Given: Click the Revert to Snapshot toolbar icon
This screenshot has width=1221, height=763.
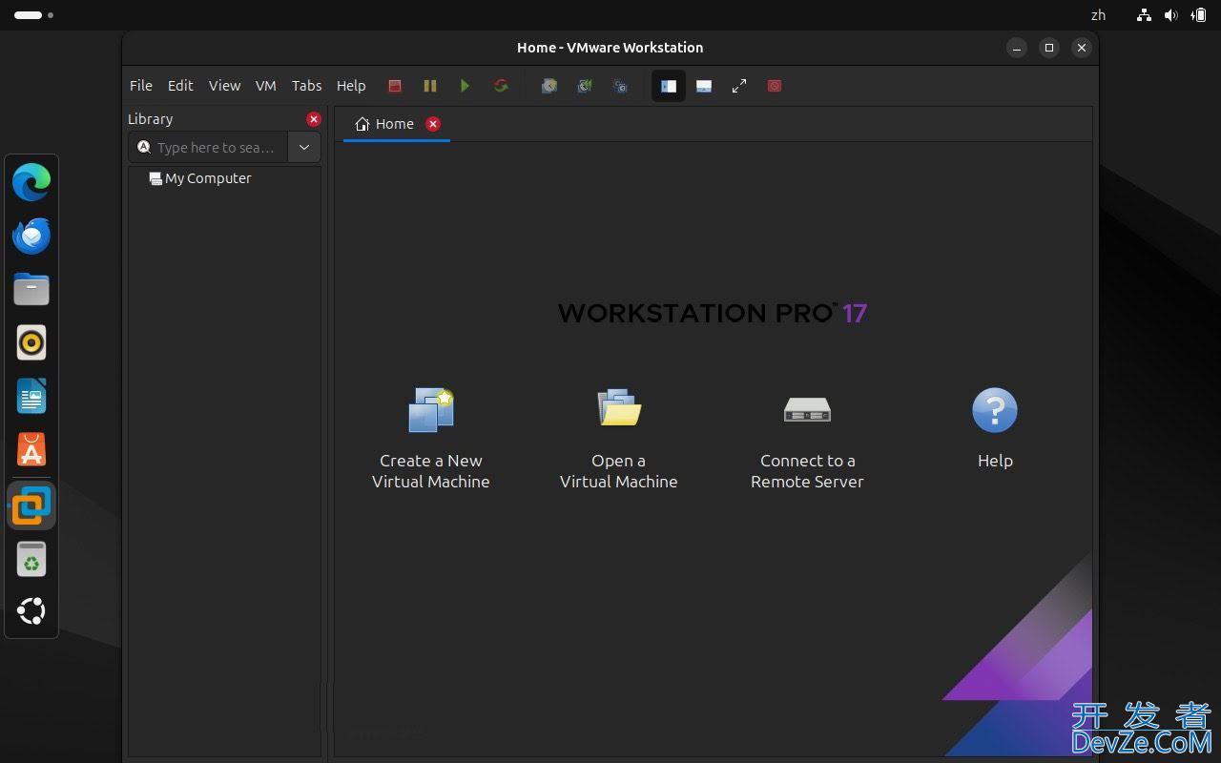Looking at the screenshot, I should (x=585, y=86).
